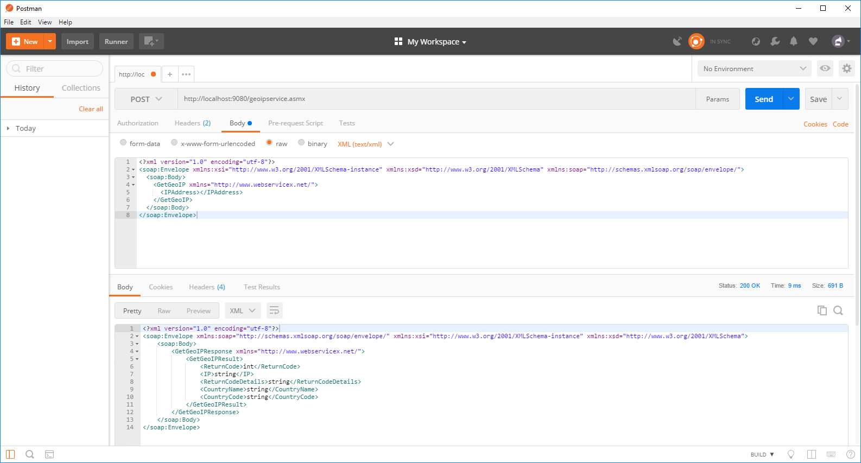Image resolution: width=861 pixels, height=463 pixels.
Task: Search within the response body icon
Action: pos(838,310)
